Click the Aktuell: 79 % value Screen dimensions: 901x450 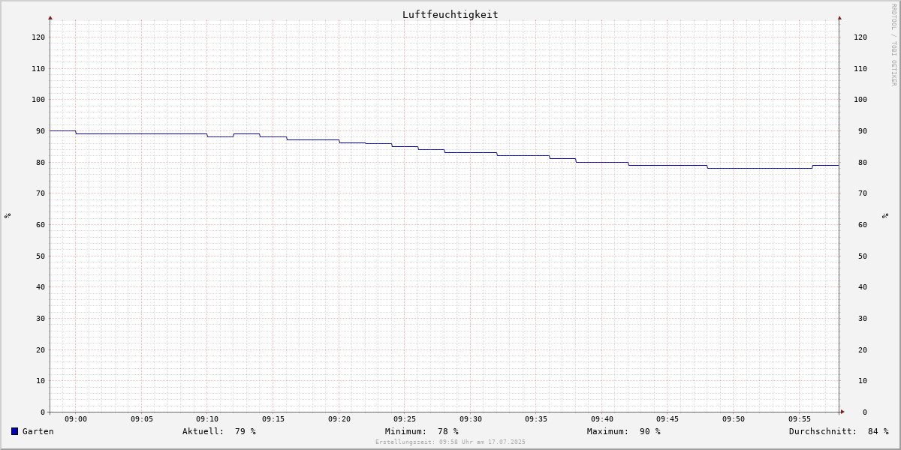(x=219, y=431)
